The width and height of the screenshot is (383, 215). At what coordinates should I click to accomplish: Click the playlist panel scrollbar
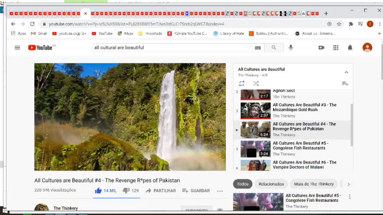[352, 125]
